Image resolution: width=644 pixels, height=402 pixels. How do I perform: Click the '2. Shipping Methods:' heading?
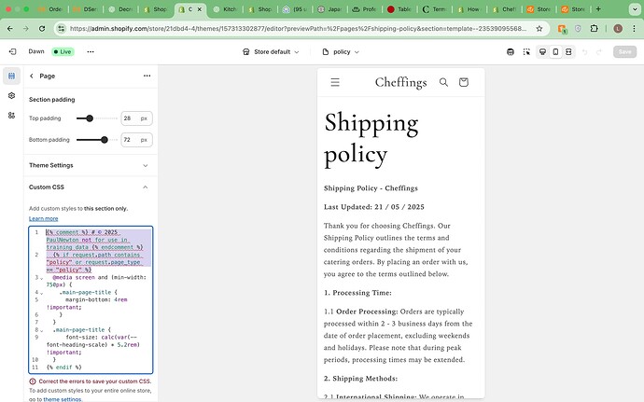point(360,378)
